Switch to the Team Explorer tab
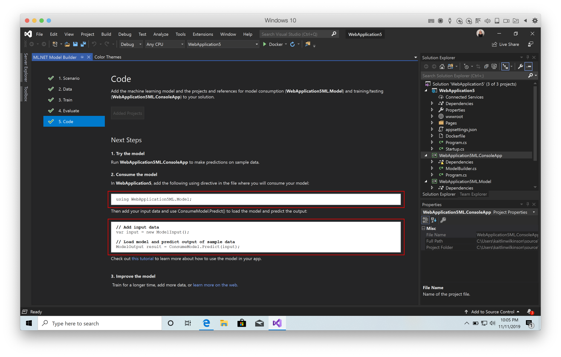The height and width of the screenshot is (357, 561). pos(473,194)
